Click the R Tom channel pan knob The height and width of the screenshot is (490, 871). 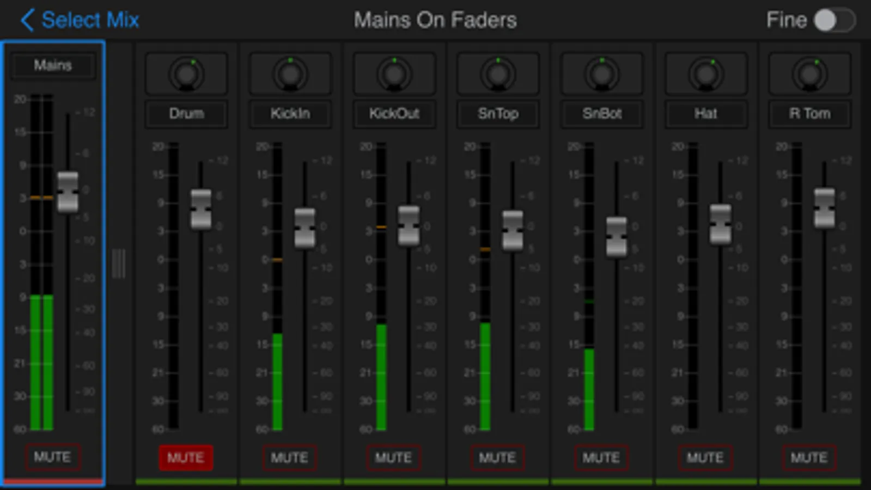[x=810, y=74]
